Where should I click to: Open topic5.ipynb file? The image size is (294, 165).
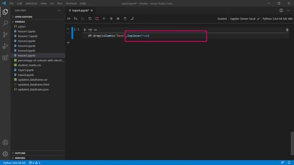38,70
